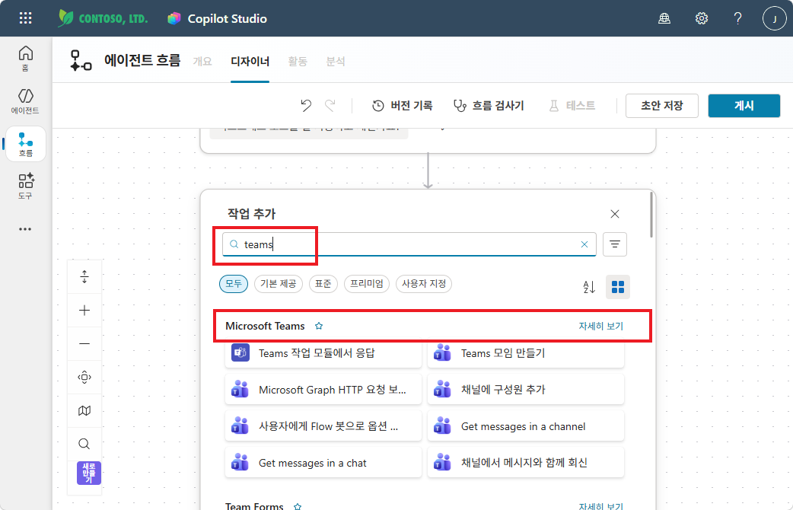Image resolution: width=793 pixels, height=510 pixels.
Task: Select Teams 작업 모듈에서 응답 action
Action: [323, 353]
